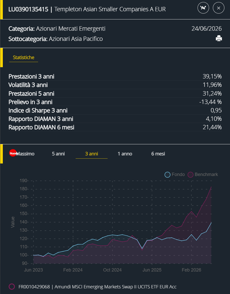The width and height of the screenshot is (230, 294).
Task: Show the 1 anno chart period
Action: tap(125, 154)
